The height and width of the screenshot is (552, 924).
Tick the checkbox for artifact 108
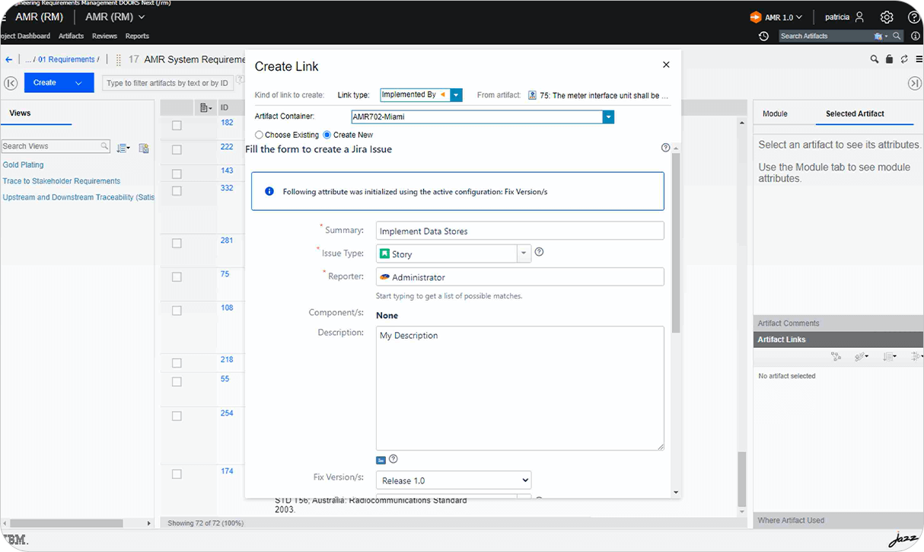[177, 311]
